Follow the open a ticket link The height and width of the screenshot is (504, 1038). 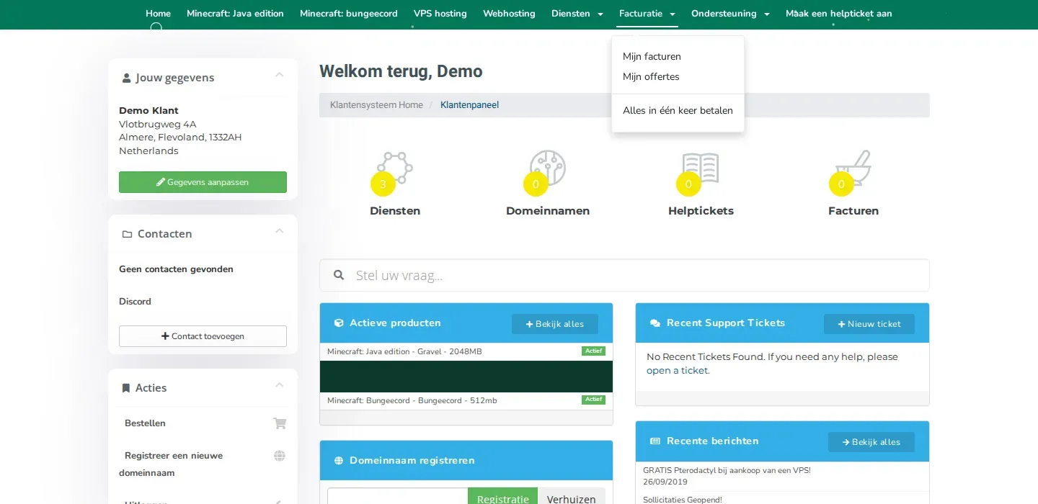tap(678, 371)
